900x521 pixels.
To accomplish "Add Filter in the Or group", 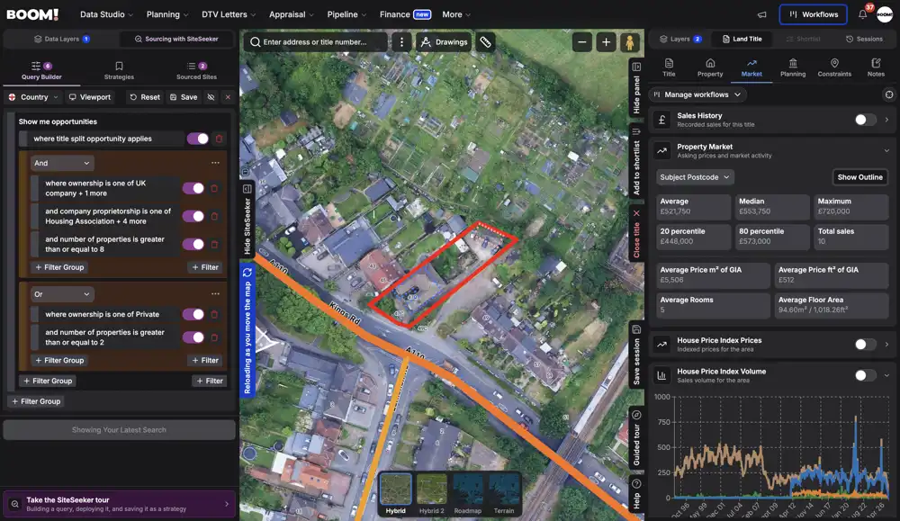I will point(205,360).
